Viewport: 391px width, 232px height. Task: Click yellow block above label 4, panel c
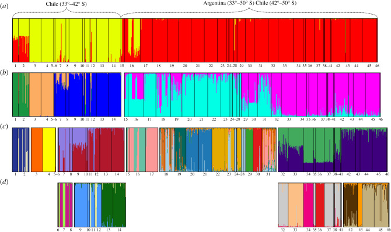[49, 150]
